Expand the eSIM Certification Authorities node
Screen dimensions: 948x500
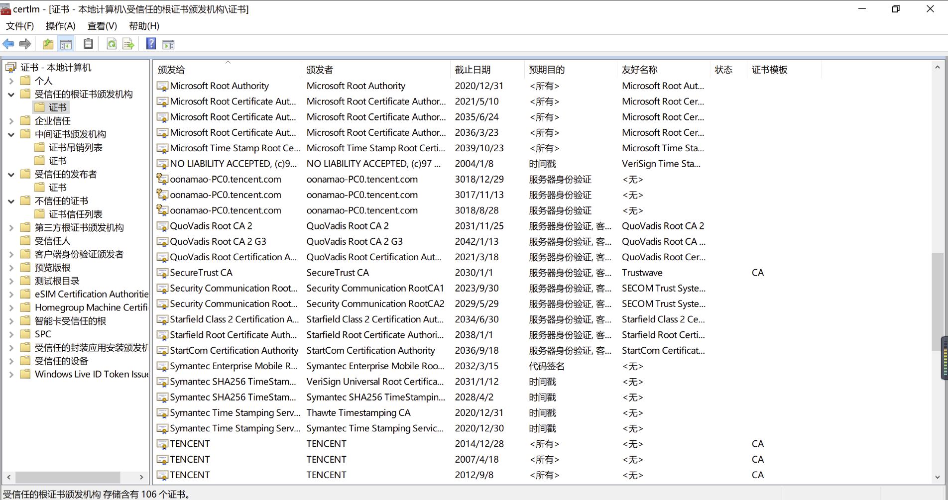click(11, 294)
